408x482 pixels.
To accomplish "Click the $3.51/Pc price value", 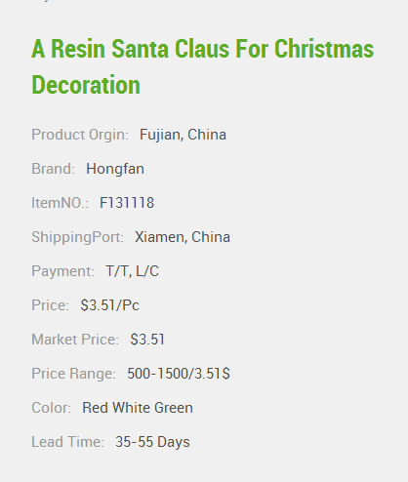I will coord(110,305).
